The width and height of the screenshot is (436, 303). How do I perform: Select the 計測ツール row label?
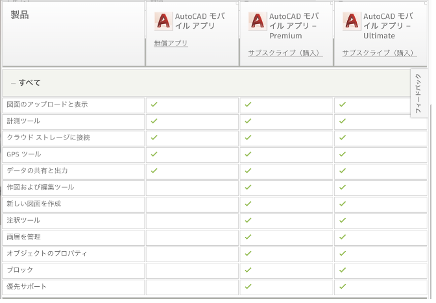pos(23,121)
